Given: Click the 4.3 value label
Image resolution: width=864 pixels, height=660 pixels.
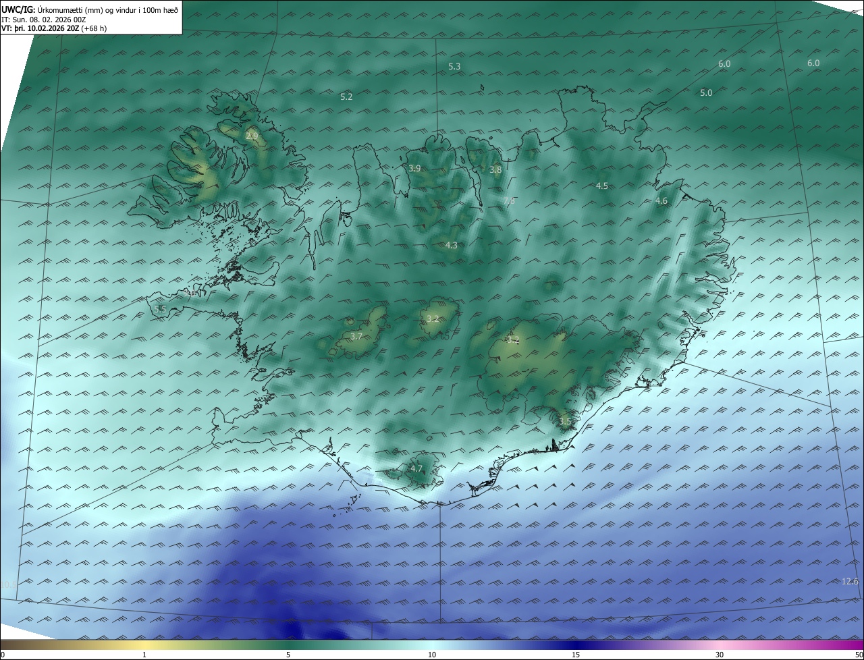Looking at the screenshot, I should point(452,245).
